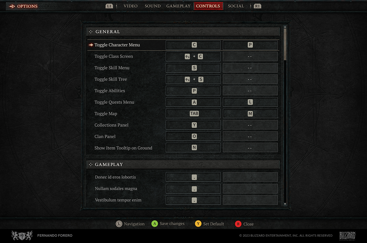The width and height of the screenshot is (367, 243).
Task: Collapse the Gameplay section header
Action: pos(183,164)
